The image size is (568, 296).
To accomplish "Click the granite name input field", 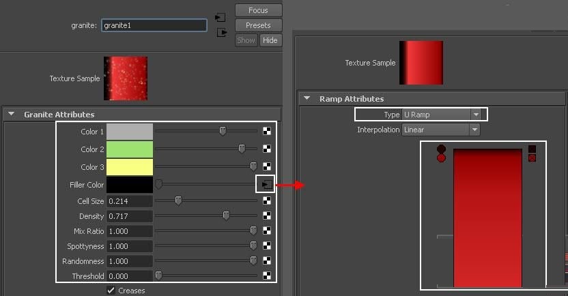I will tap(154, 25).
